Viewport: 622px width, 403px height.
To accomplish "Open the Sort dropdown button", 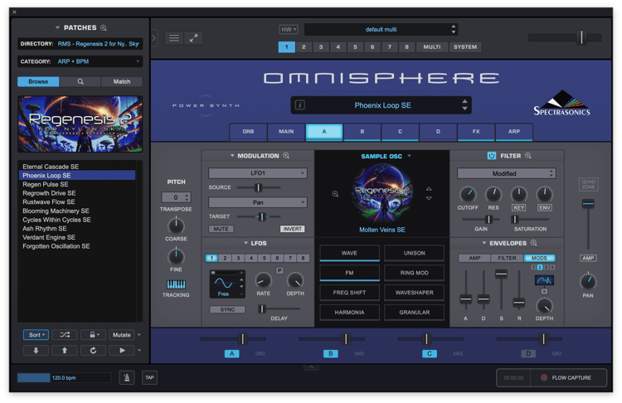I will [36, 335].
